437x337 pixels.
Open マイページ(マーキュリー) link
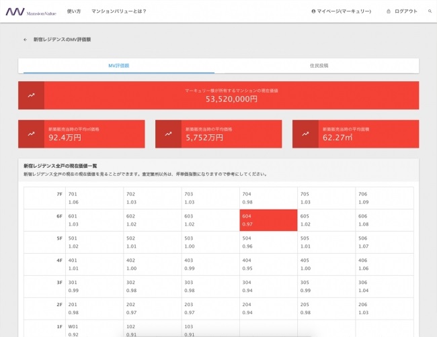click(x=342, y=11)
